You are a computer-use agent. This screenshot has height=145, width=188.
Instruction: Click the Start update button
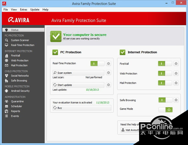78,85
